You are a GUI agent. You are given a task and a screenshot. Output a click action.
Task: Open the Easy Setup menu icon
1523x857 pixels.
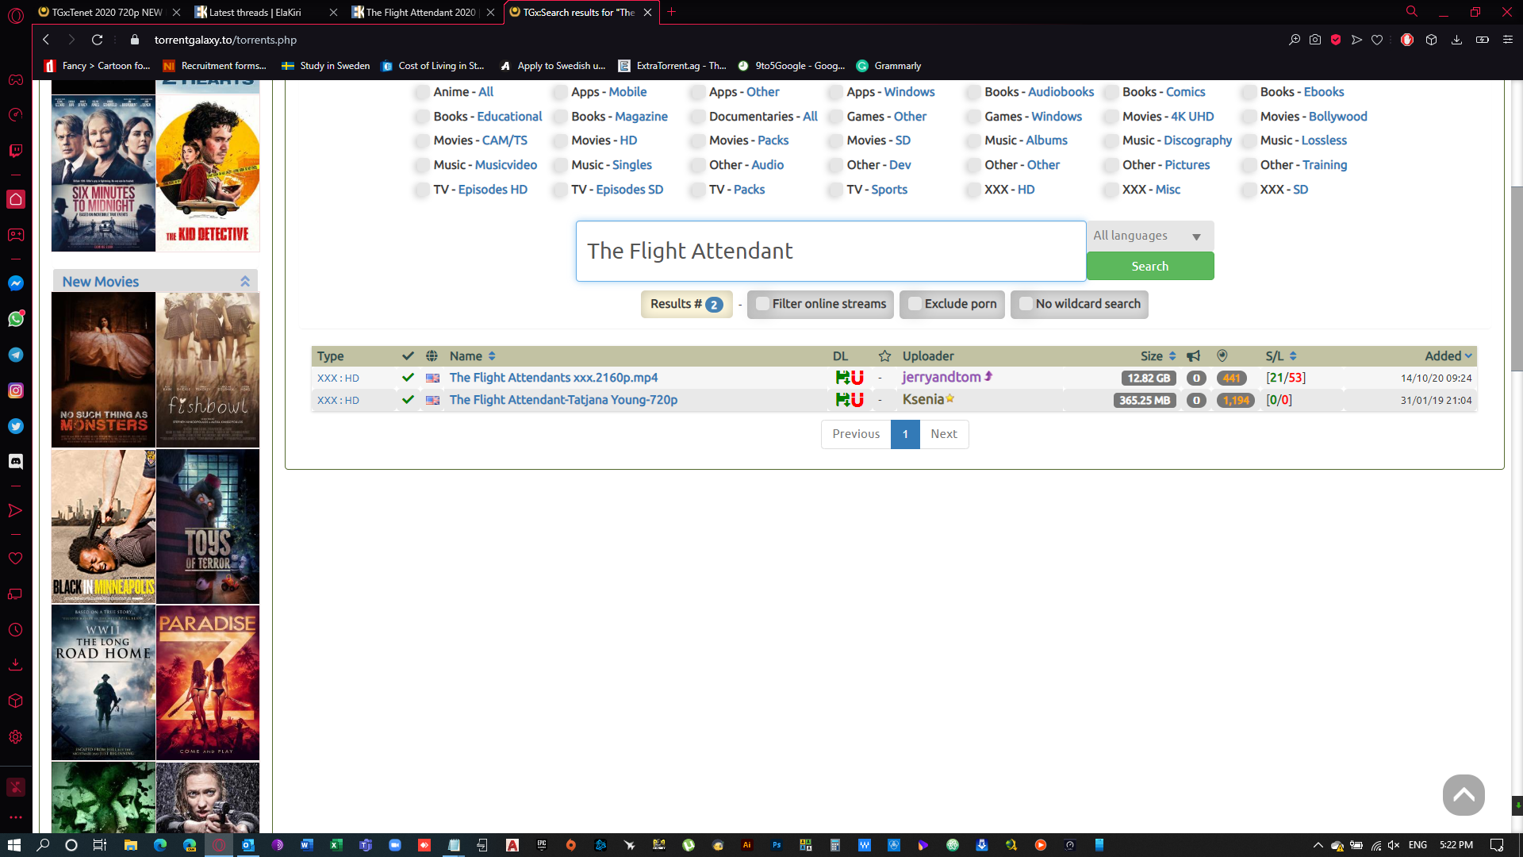[1508, 40]
